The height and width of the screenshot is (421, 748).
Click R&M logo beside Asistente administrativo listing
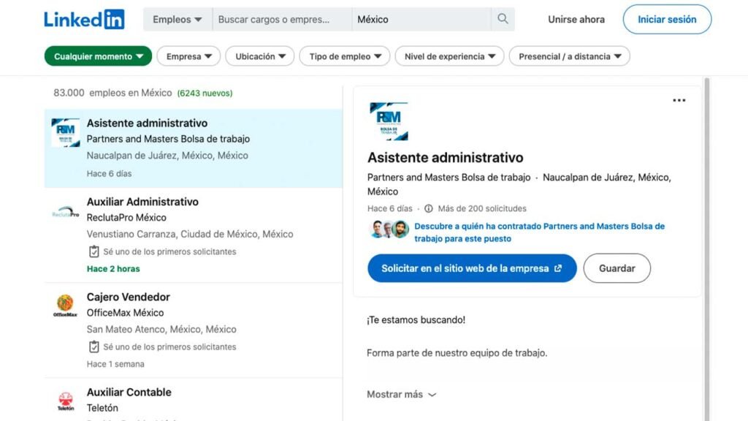[65, 132]
